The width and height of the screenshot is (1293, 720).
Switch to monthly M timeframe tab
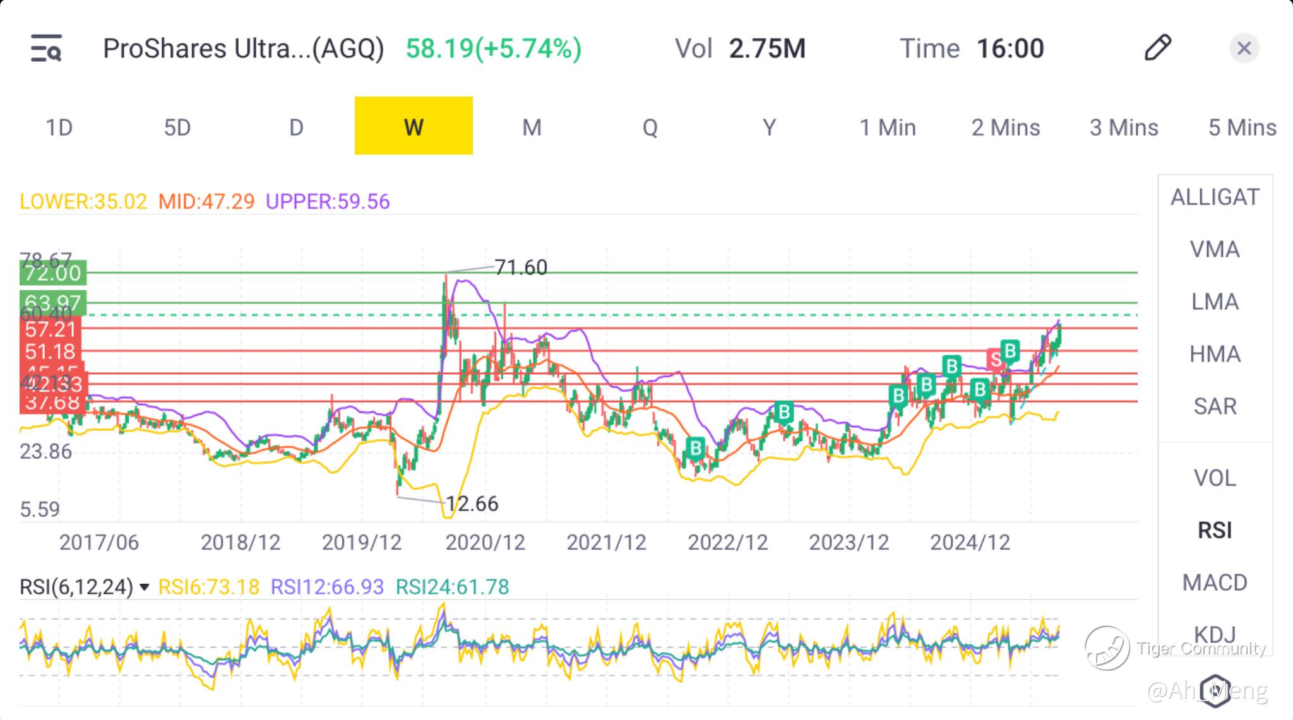[x=532, y=127]
